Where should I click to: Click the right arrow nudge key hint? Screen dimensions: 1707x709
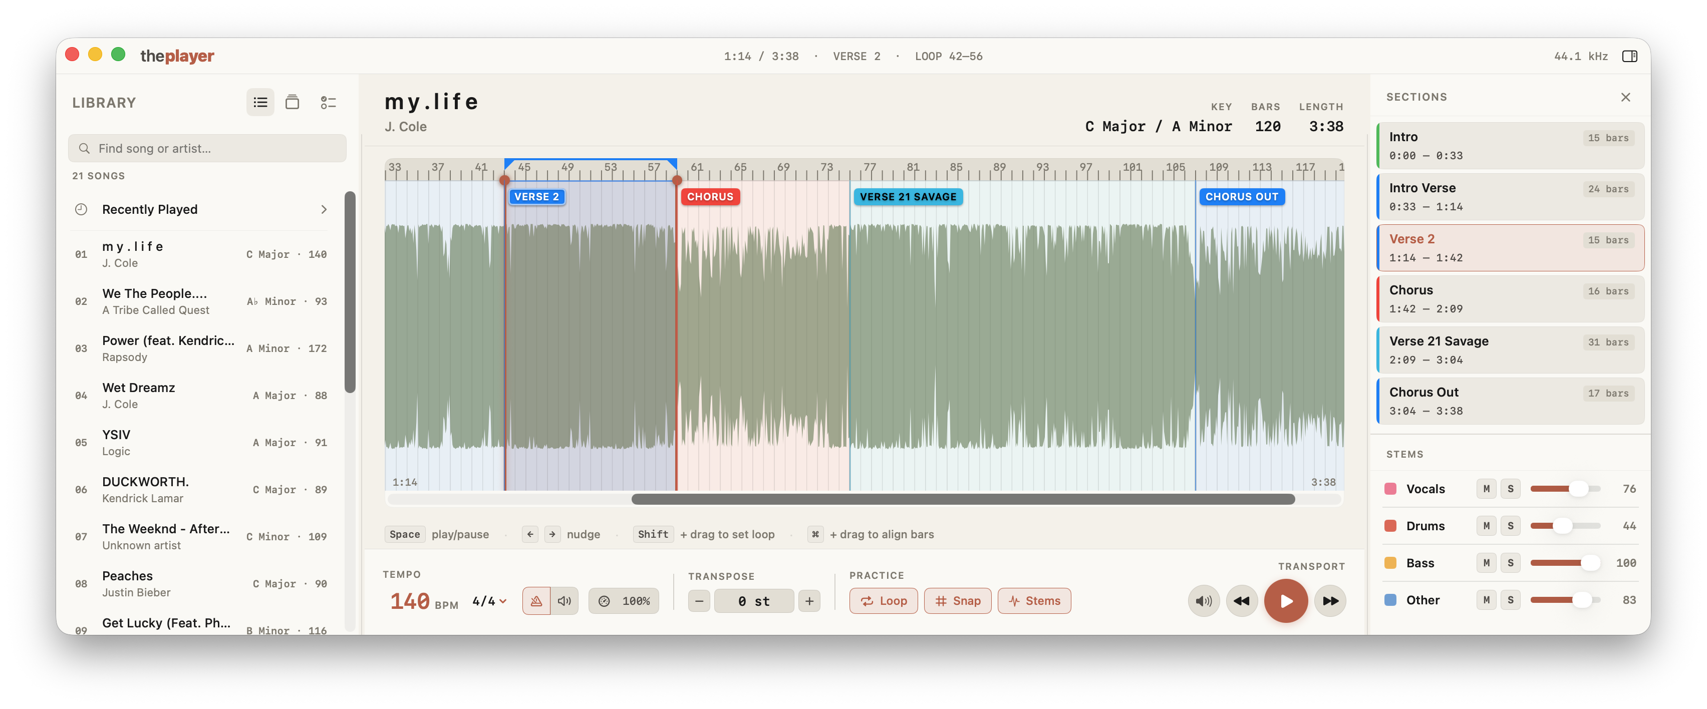click(x=552, y=534)
